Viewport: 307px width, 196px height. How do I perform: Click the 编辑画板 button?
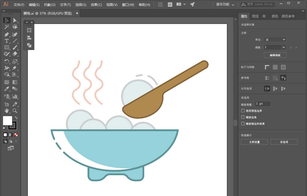tap(275, 55)
